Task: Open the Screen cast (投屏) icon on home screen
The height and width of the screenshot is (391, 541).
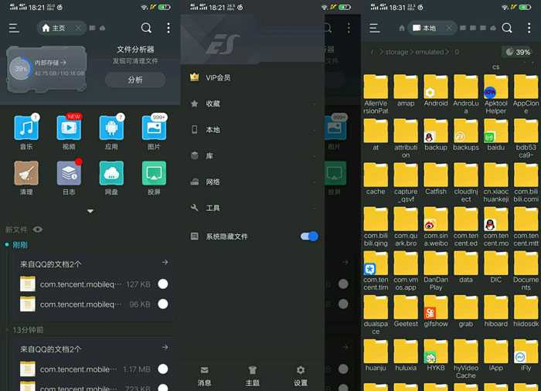Action: pos(154,173)
